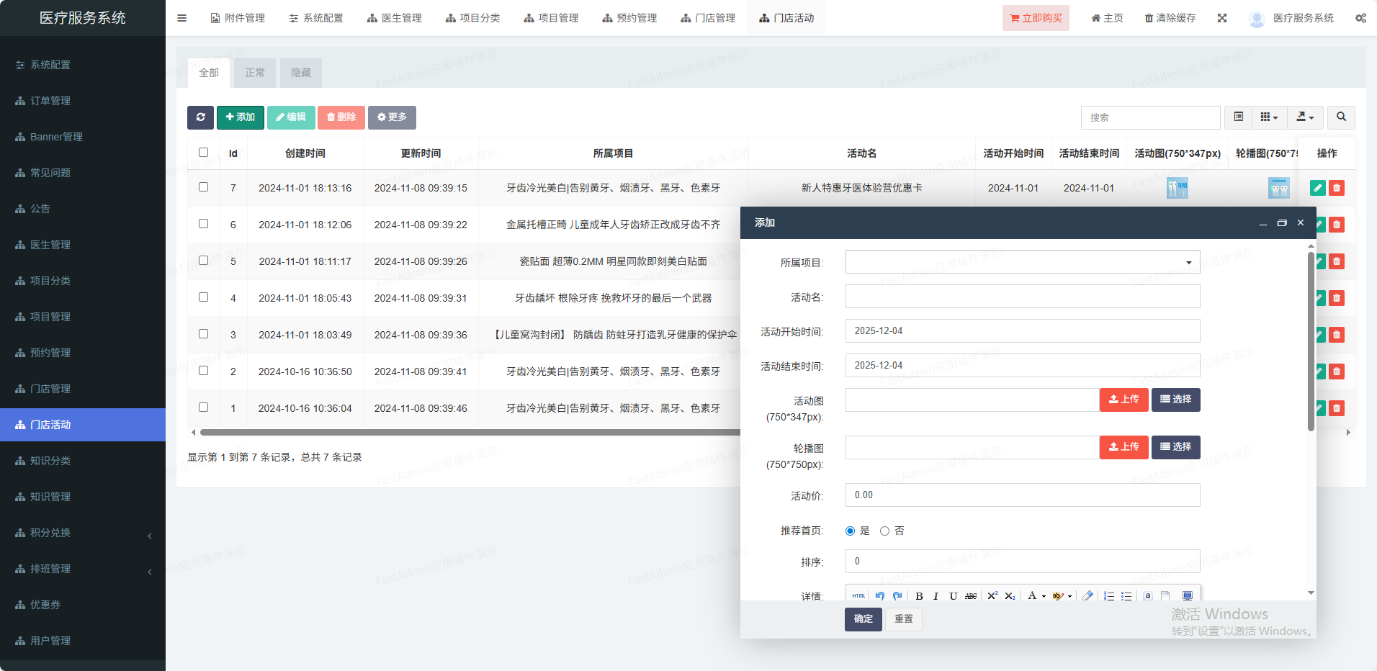
Task: Click red delete trash icon for row 7
Action: [x=1337, y=188]
